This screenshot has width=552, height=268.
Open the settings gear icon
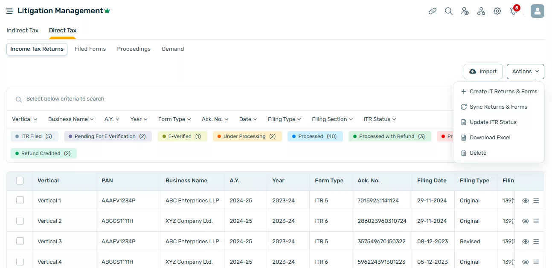click(497, 11)
